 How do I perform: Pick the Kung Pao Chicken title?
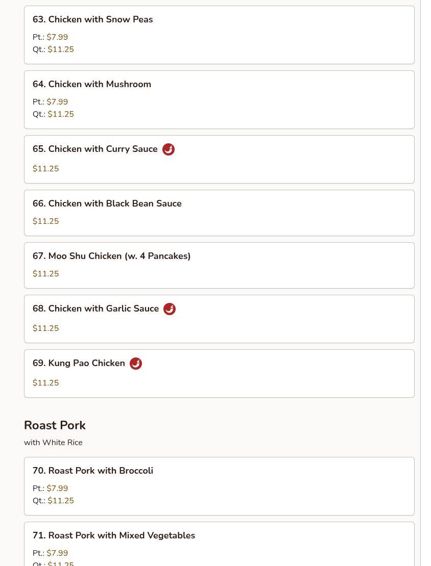[79, 363]
